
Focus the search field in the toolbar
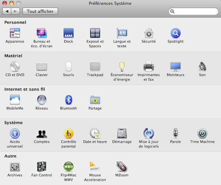pyautogui.click(x=193, y=11)
